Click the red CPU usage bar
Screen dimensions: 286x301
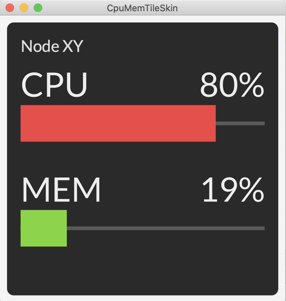click(x=118, y=123)
